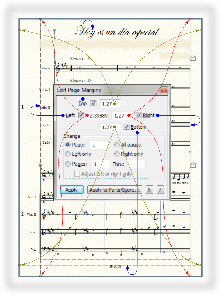Choose the Right only radio option
The width and height of the screenshot is (221, 295).
click(117, 154)
